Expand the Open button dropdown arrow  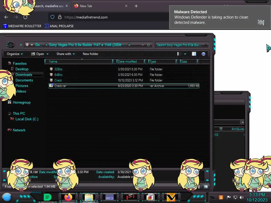[x=48, y=54]
